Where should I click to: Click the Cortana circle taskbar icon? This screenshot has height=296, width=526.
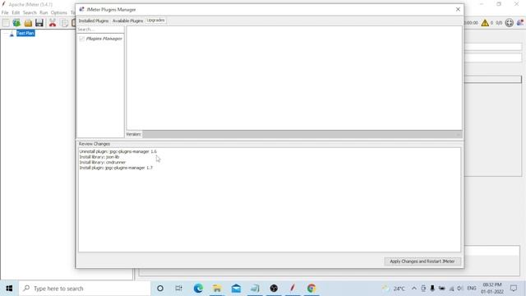[160, 289]
